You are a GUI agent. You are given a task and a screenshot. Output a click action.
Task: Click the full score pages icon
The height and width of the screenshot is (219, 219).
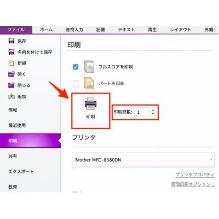click(89, 67)
